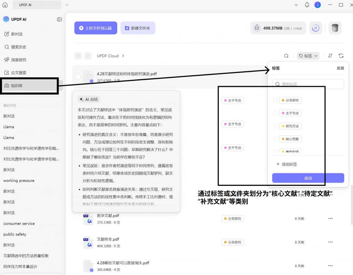The image size is (353, 275).
Task: Open more options for 4.28哪些文献可以直接淘汰.pdf
Action: click(330, 266)
